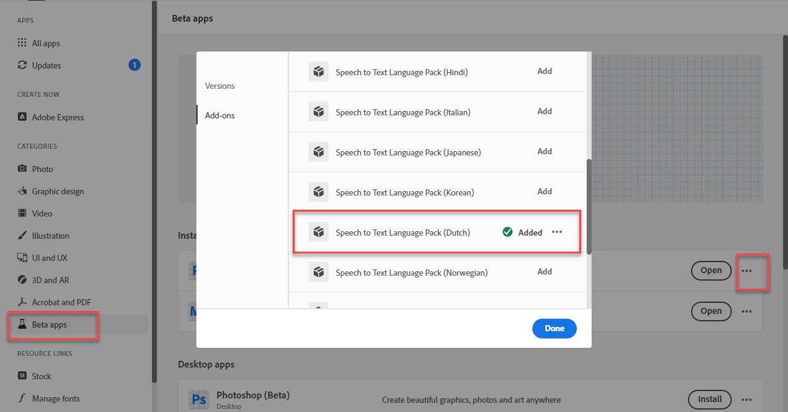Click the Updates count badge
Image resolution: width=788 pixels, height=412 pixels.
[x=134, y=65]
